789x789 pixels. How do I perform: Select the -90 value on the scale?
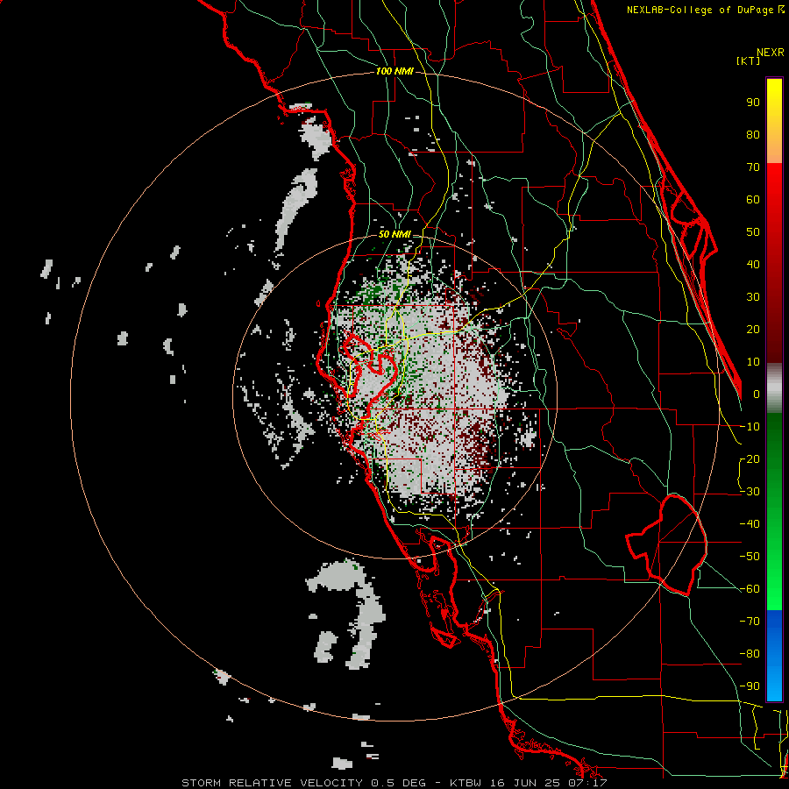pyautogui.click(x=750, y=686)
